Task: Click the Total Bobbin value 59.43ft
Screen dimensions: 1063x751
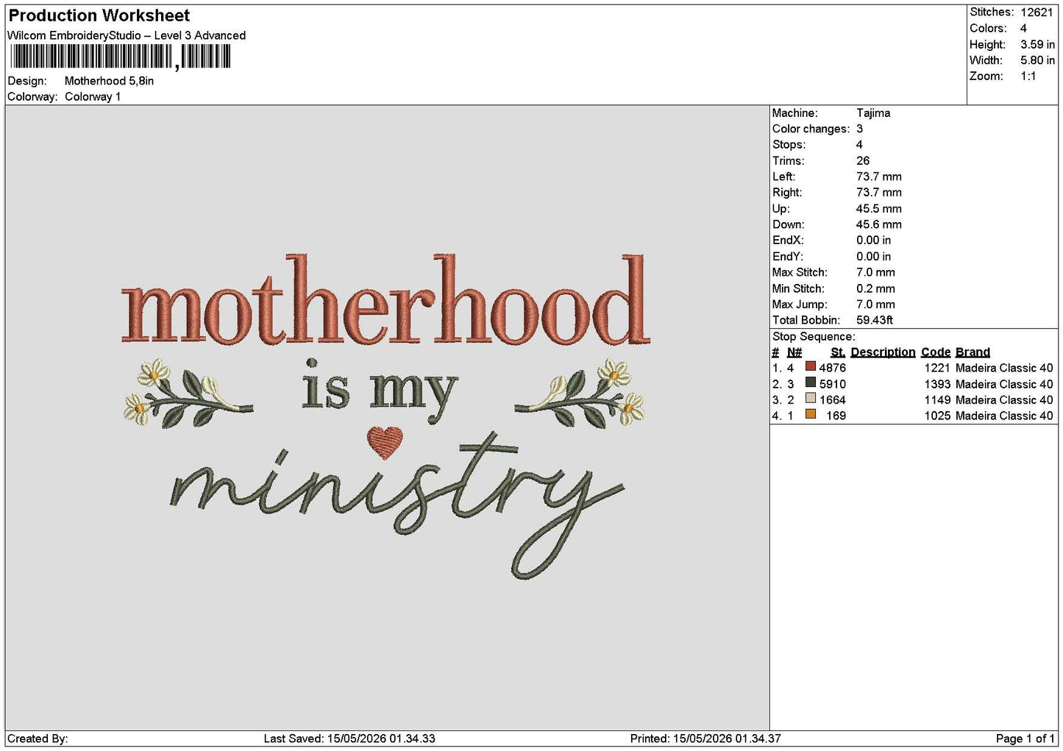Action: click(x=875, y=320)
